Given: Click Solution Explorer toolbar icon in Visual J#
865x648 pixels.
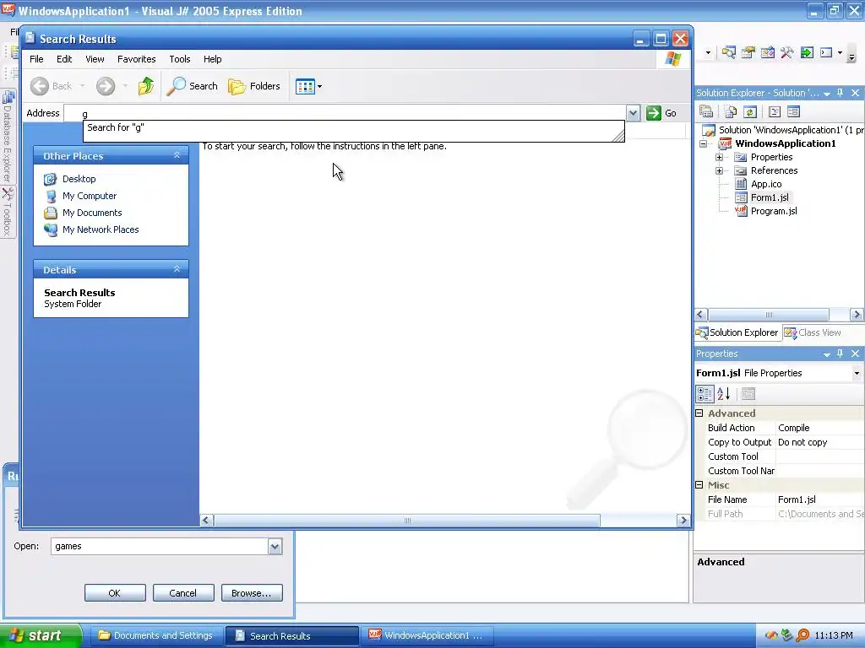Looking at the screenshot, I should point(728,52).
